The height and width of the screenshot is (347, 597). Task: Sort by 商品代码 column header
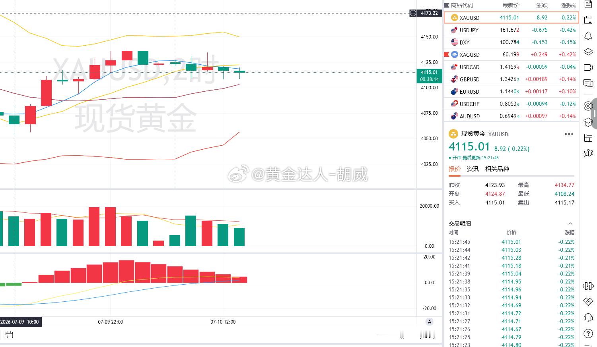tap(462, 5)
